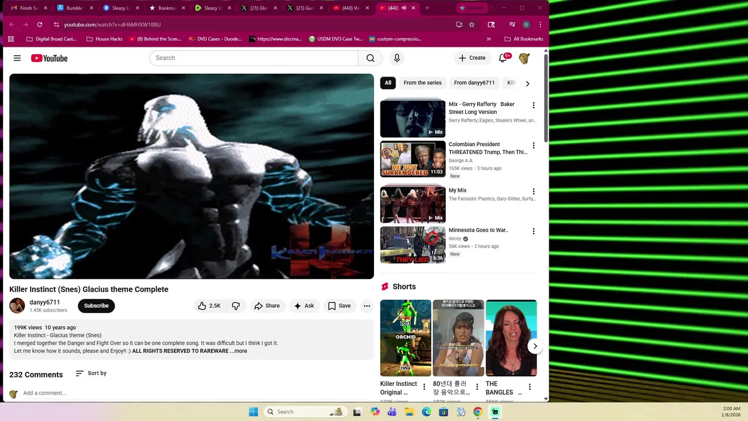Open Colombian President video thumbnail
The width and height of the screenshot is (748, 421).
tap(413, 159)
